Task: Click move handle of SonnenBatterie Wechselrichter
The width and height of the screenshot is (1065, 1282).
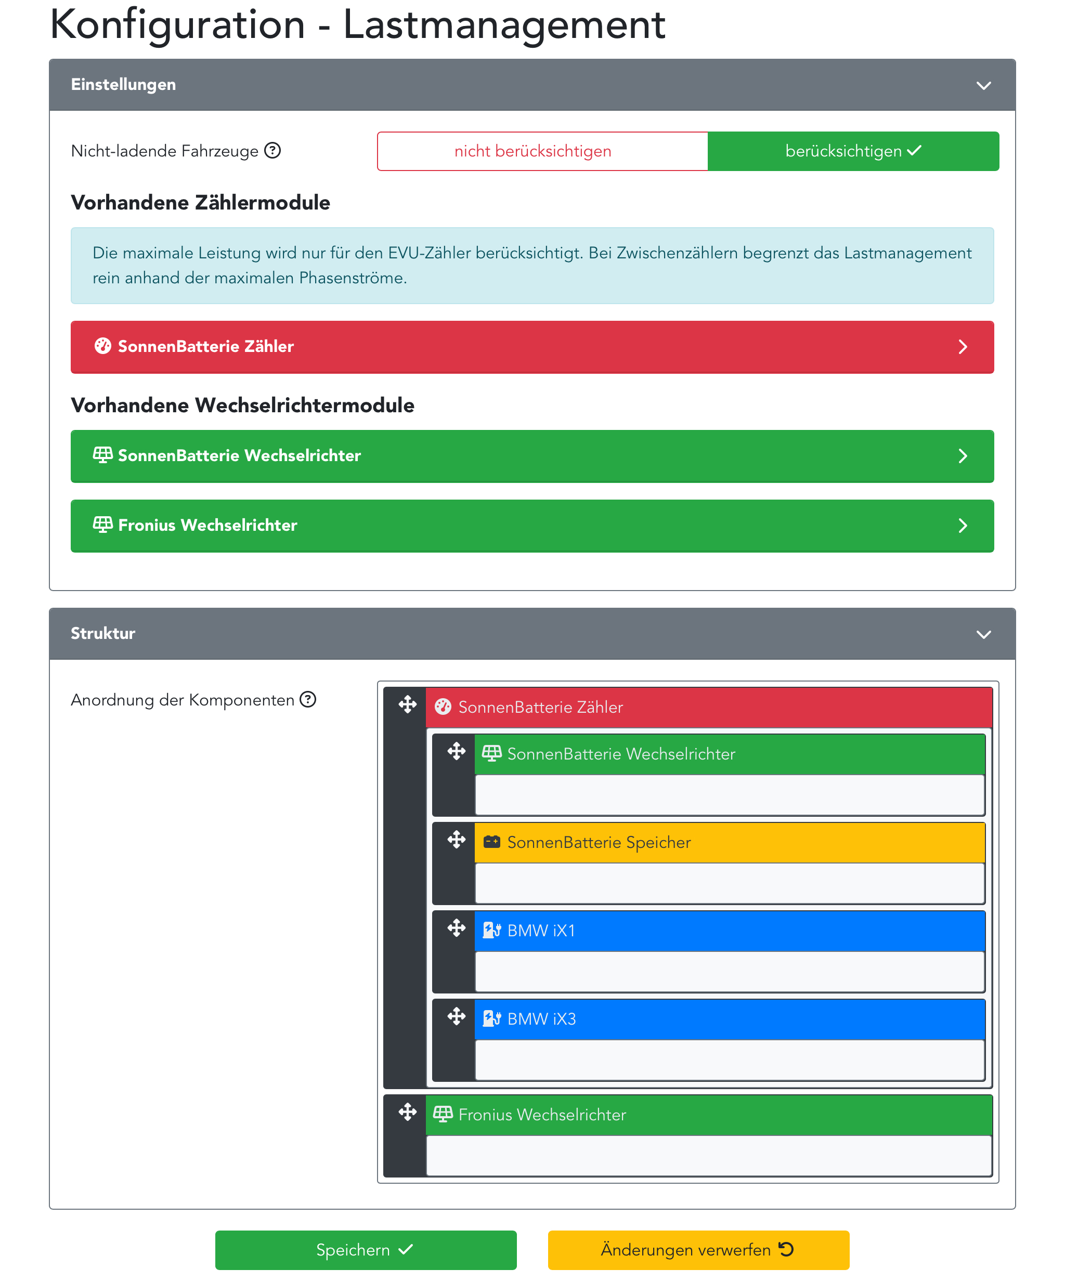Action: (456, 752)
